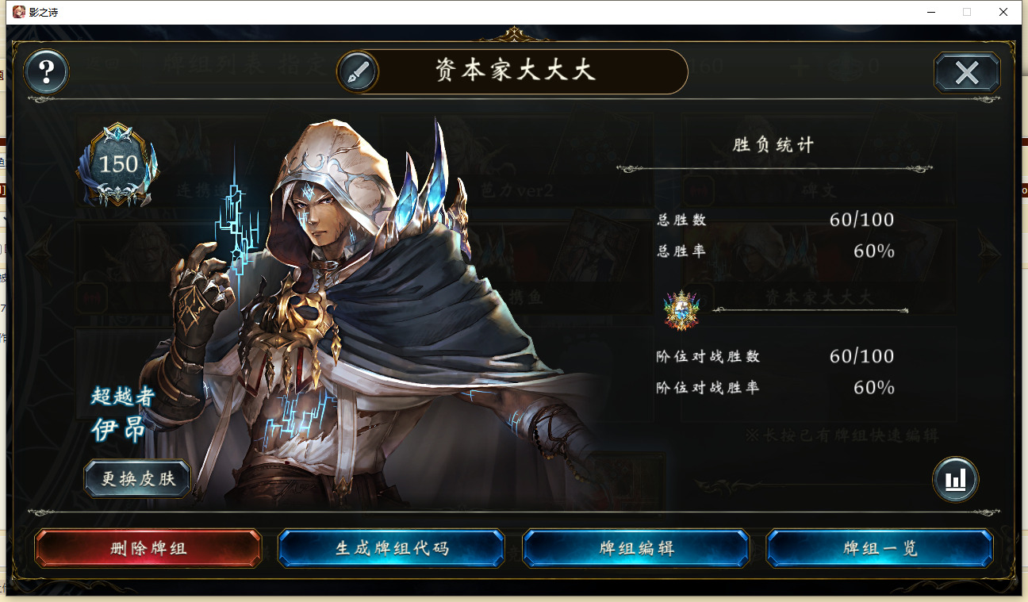Screen dimensions: 1028x602
Task: Click the rank emblem above 阶位对战胜数
Action: click(682, 310)
